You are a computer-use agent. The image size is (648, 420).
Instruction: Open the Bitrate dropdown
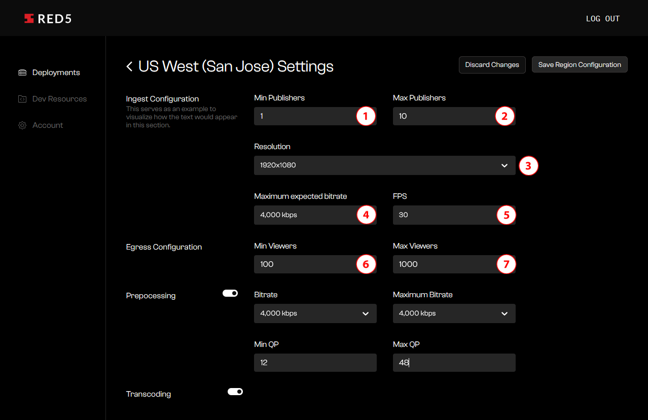[315, 313]
